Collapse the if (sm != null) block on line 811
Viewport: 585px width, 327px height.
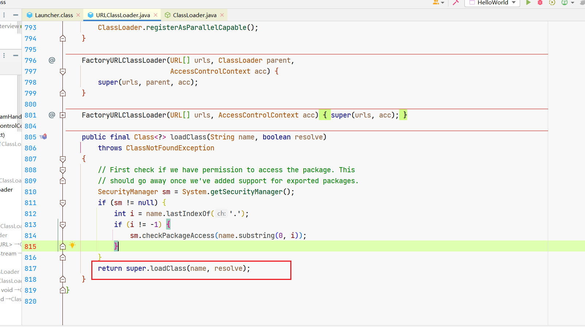(63, 203)
